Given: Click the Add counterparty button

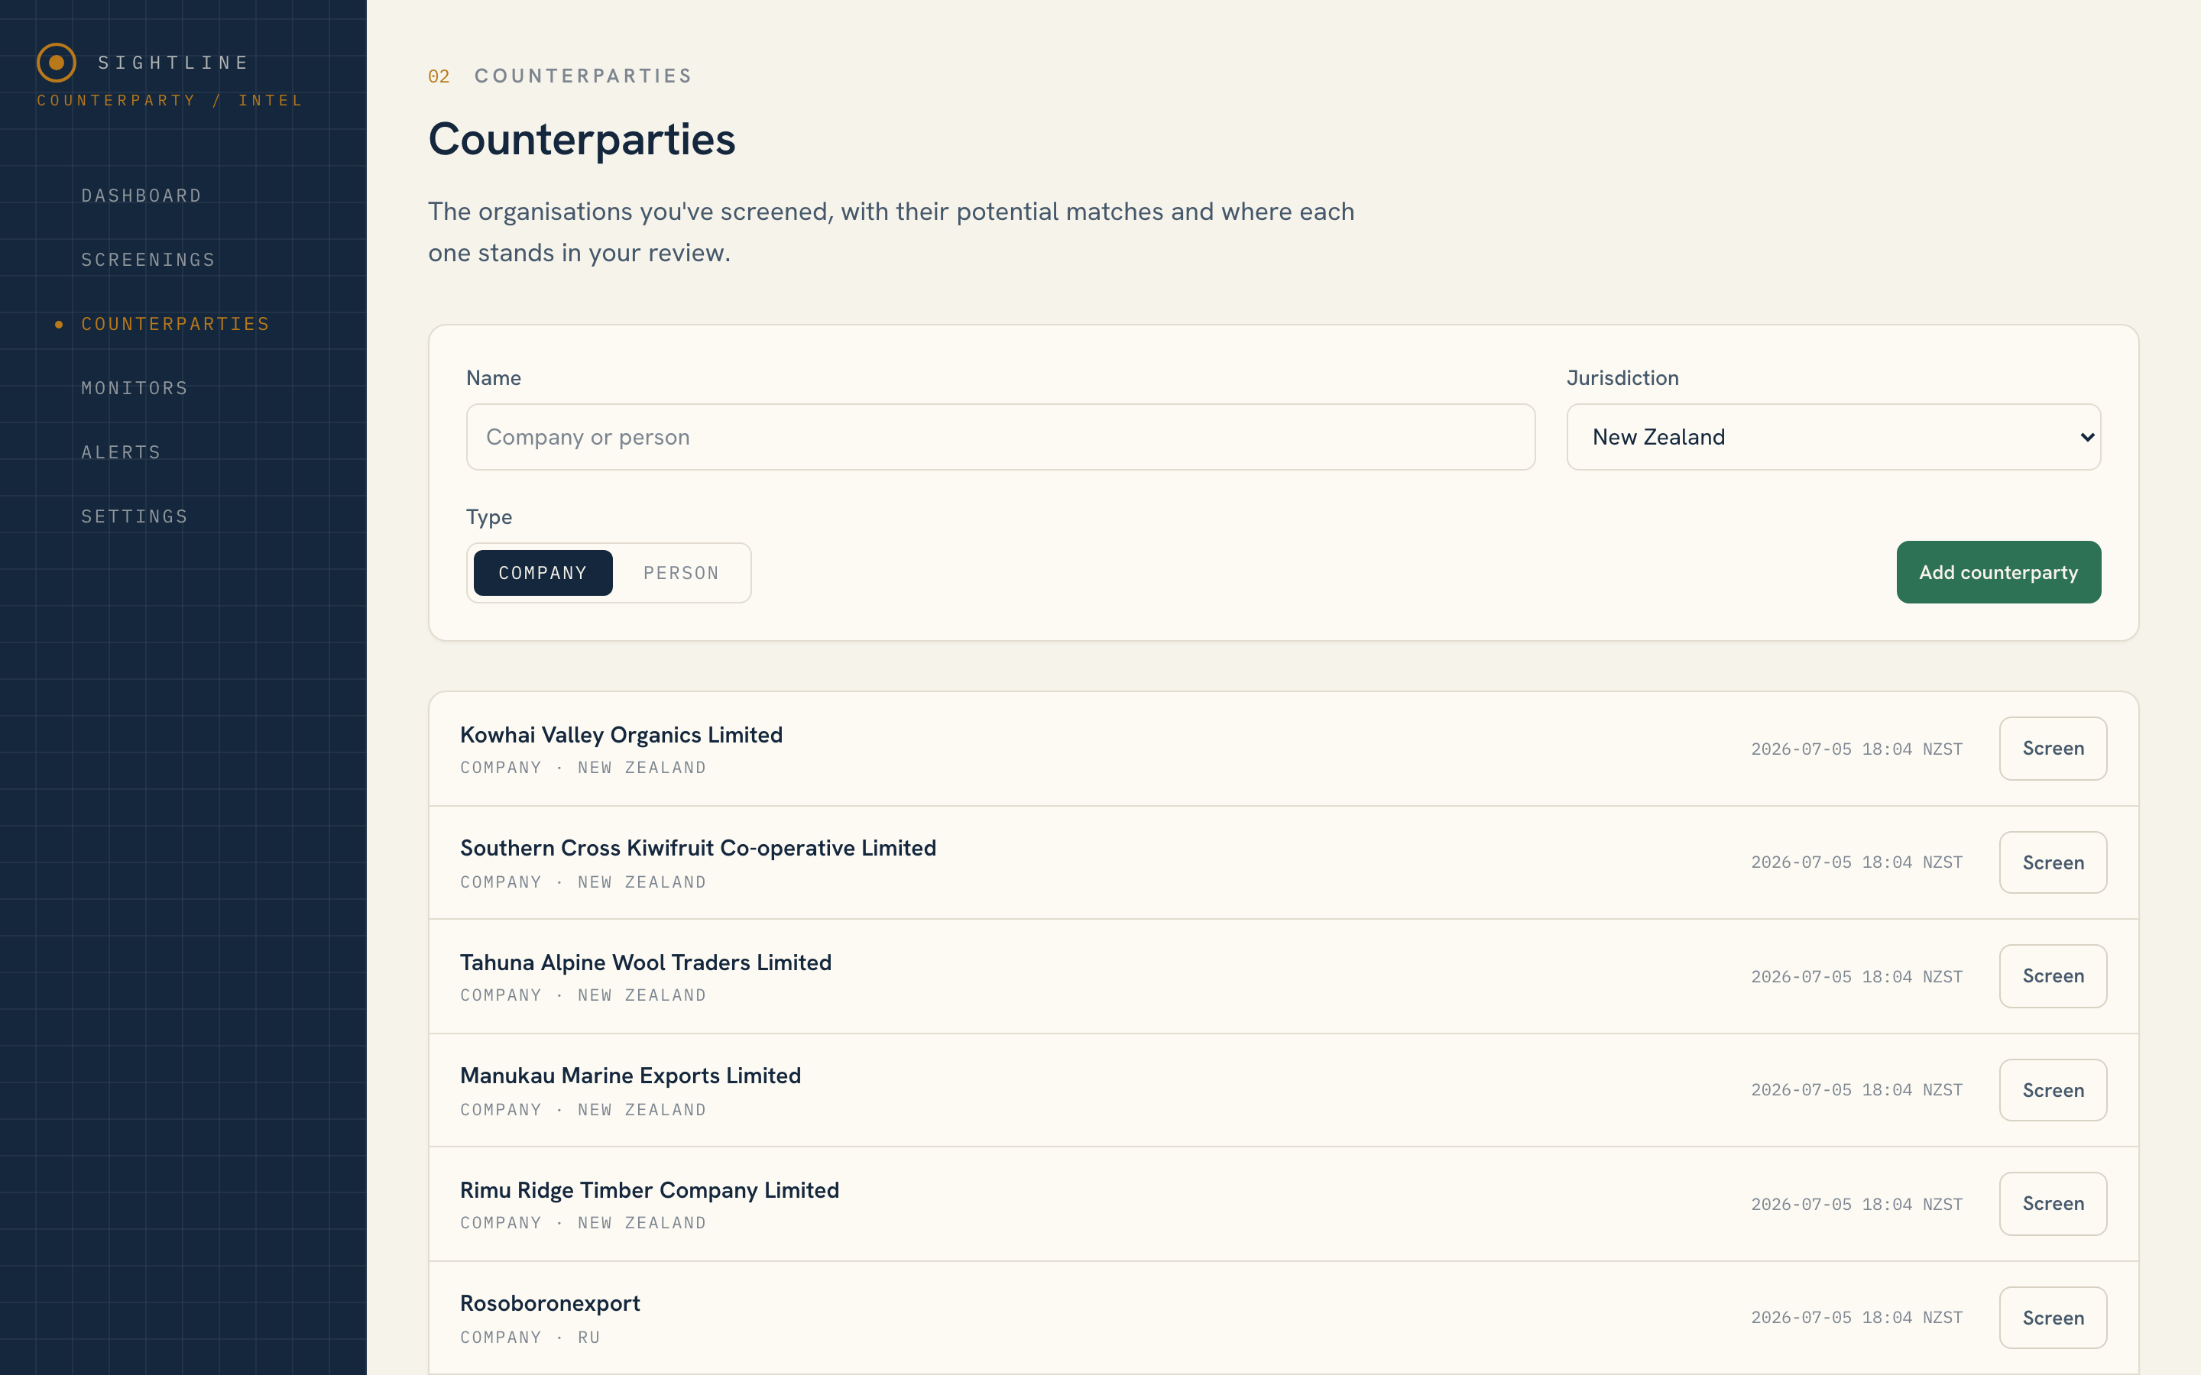Looking at the screenshot, I should tap(1998, 572).
